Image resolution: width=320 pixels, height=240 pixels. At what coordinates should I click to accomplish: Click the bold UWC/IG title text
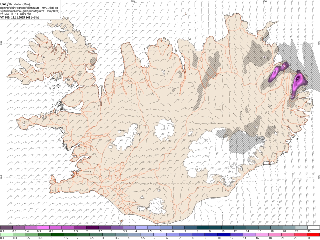click(6, 4)
